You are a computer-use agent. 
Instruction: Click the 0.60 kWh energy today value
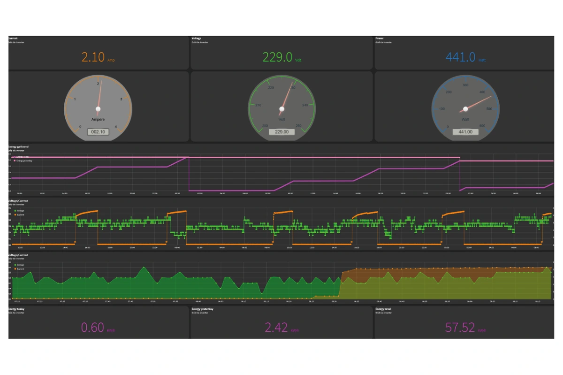coord(98,327)
